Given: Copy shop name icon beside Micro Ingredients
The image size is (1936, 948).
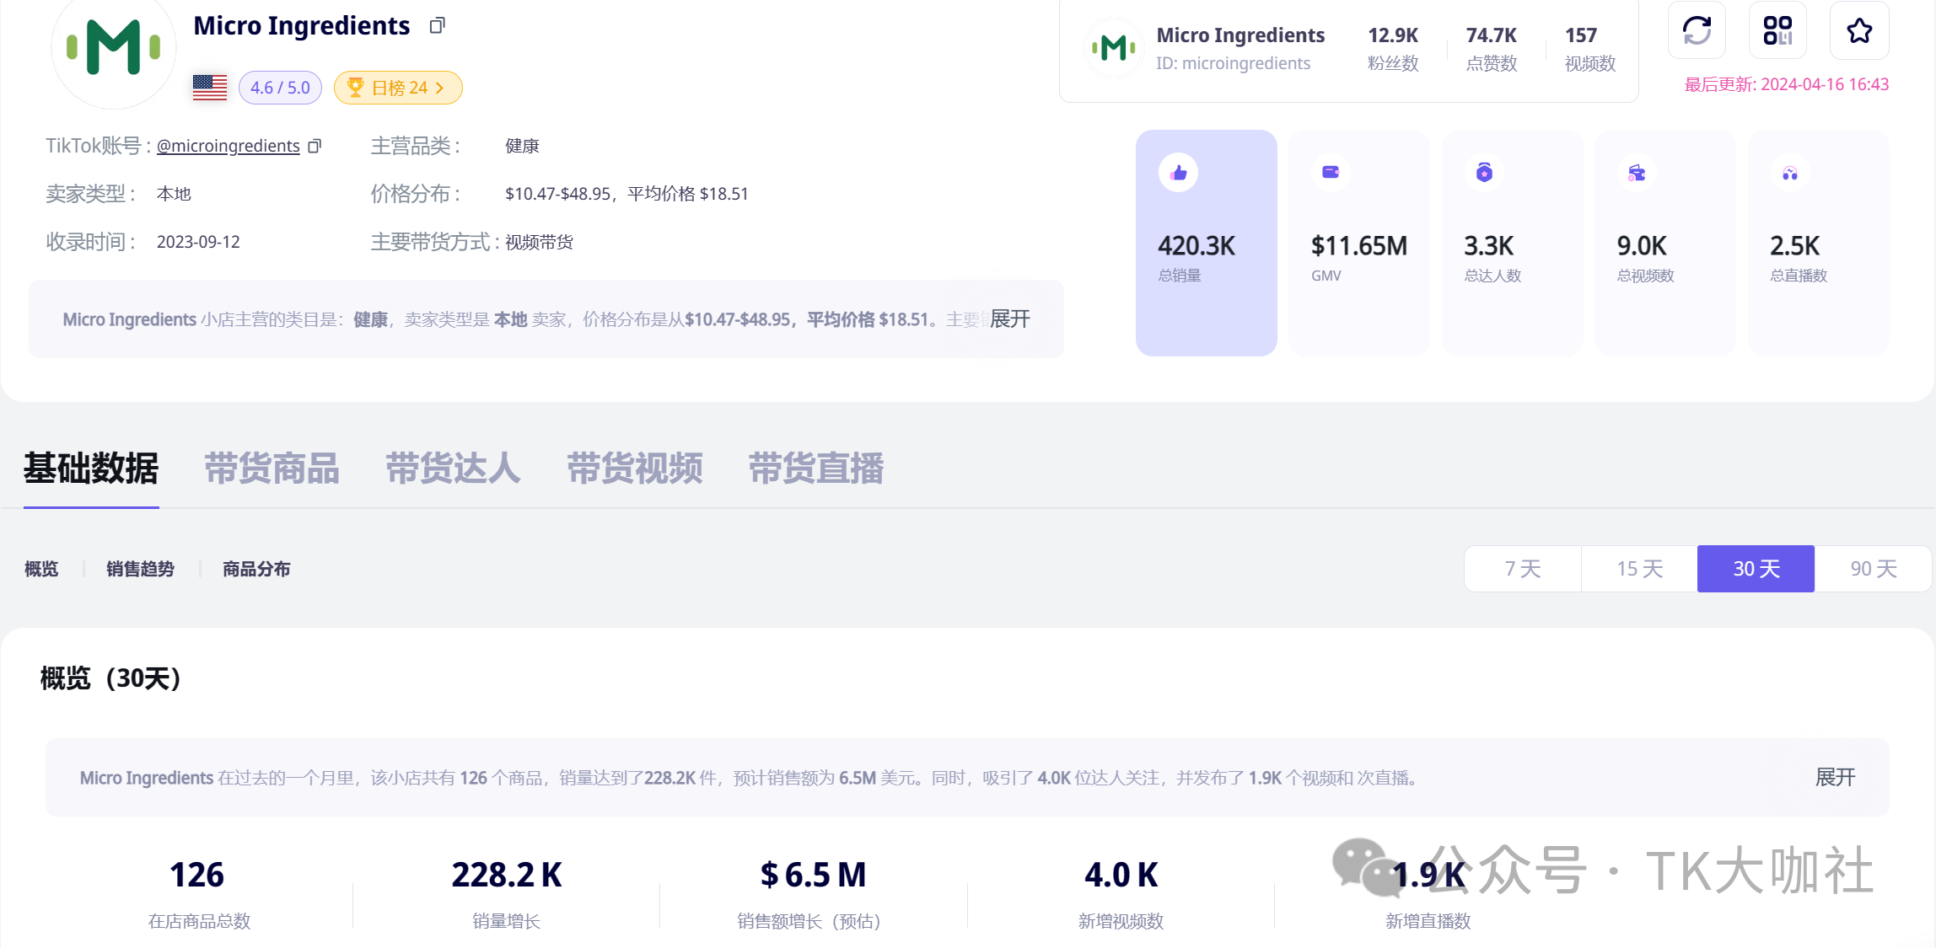Looking at the screenshot, I should pos(437,26).
